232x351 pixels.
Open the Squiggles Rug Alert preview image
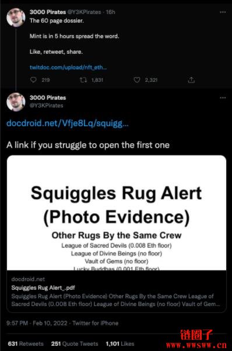(117, 213)
